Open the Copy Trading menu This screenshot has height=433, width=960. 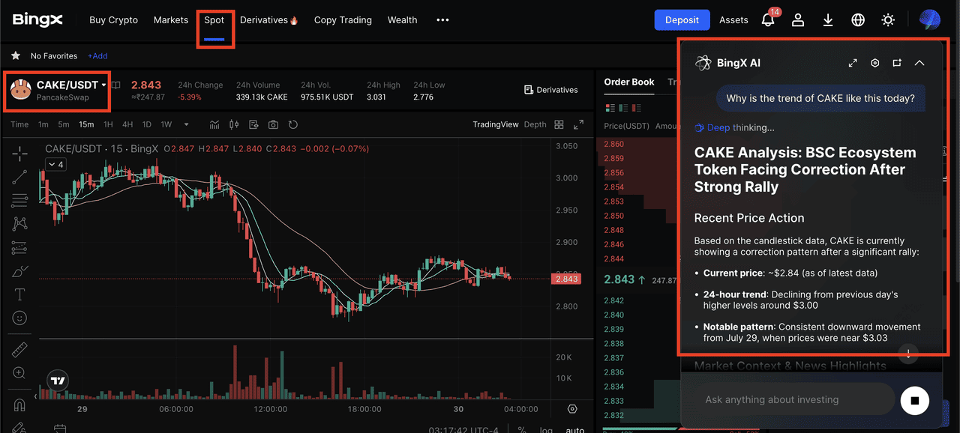[x=343, y=20]
